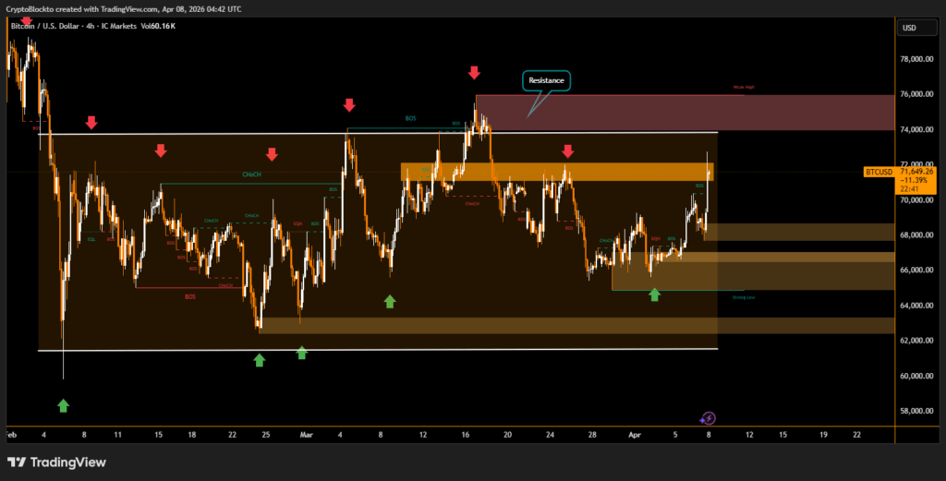Click the Mar label on time axis
The width and height of the screenshot is (946, 481).
[x=309, y=434]
